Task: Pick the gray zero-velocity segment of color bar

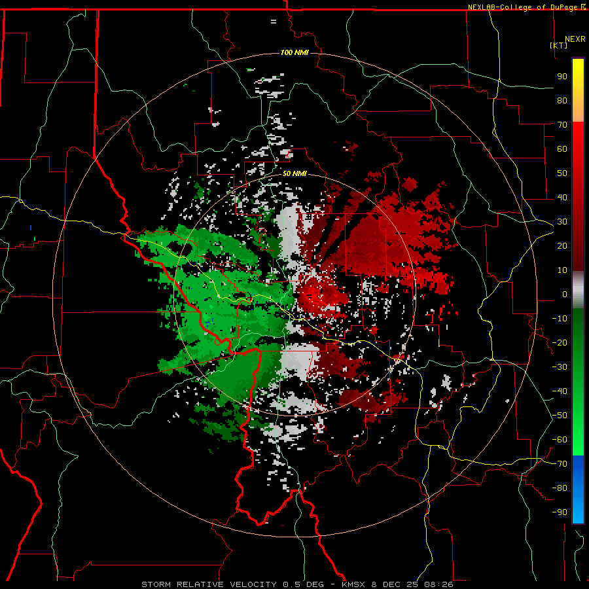Action: tap(578, 289)
